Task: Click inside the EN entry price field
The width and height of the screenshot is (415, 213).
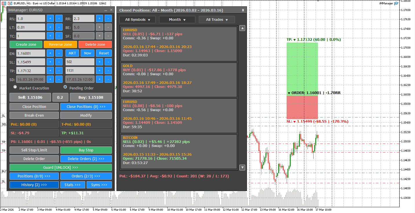Action: pyautogui.click(x=31, y=53)
